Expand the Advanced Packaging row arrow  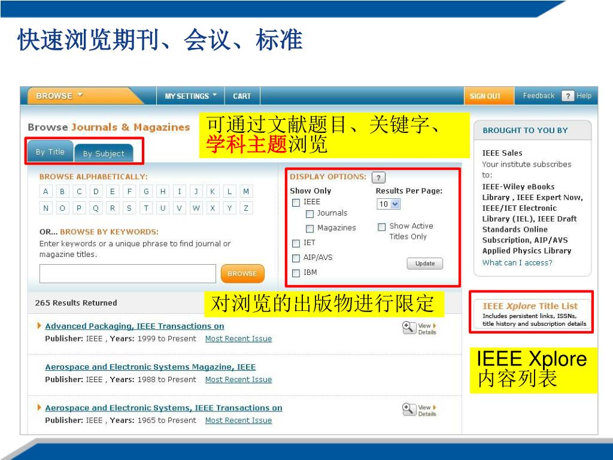(x=39, y=325)
